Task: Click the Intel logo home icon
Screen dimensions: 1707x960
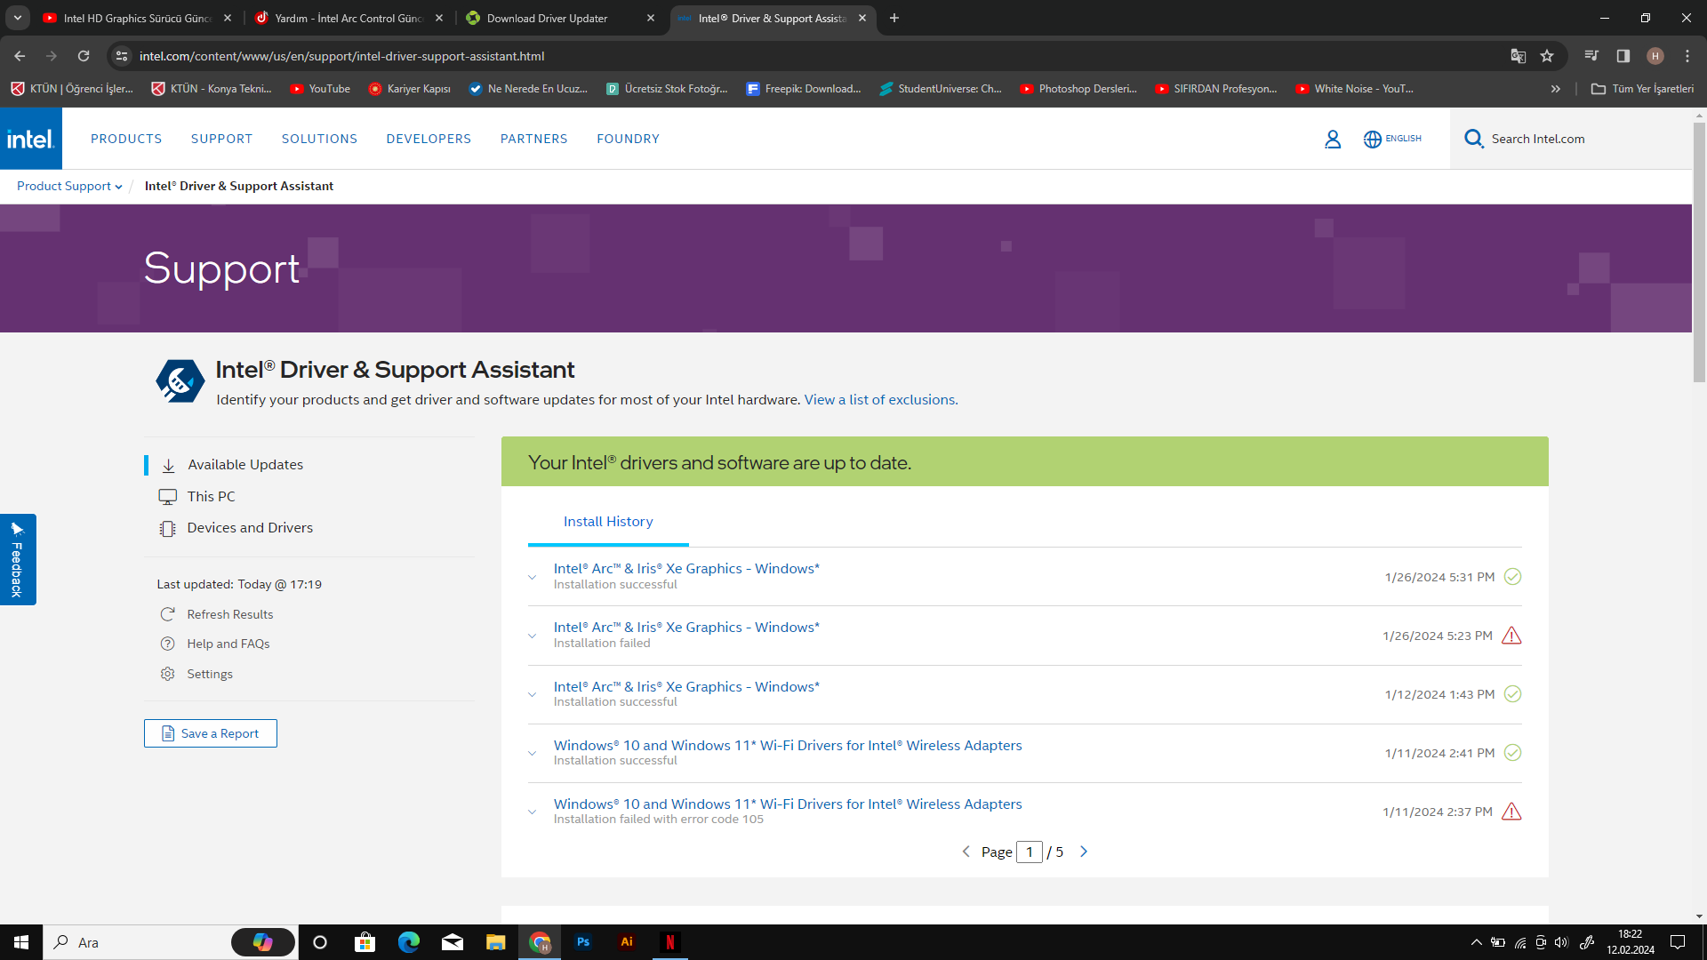Action: click(x=31, y=139)
